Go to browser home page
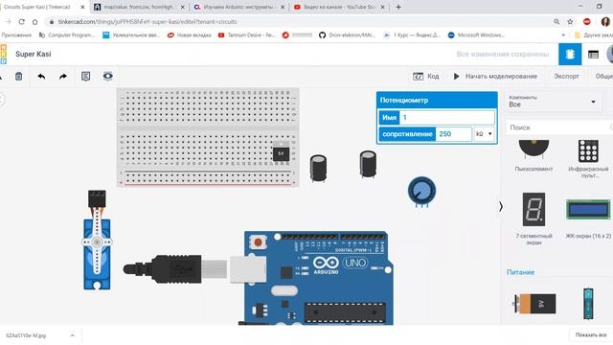Viewport: 613px width, 345px height. pos(35,22)
